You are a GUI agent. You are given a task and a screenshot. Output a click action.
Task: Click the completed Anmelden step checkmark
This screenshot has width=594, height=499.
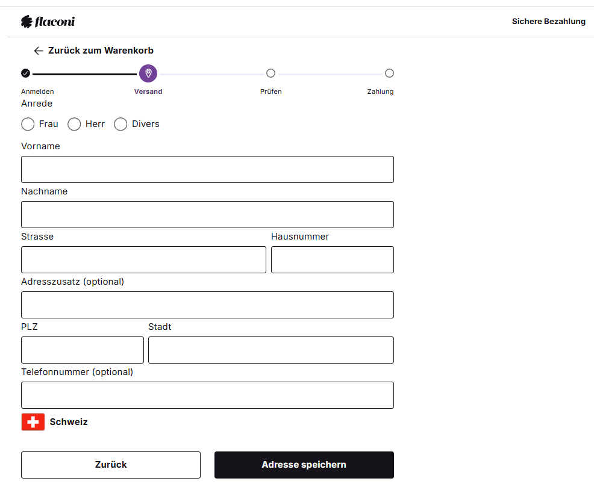[25, 73]
